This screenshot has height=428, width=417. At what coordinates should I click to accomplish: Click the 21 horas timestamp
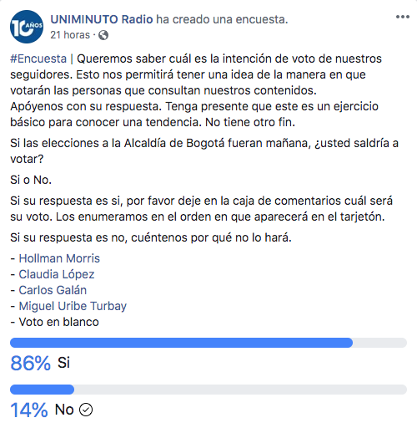click(70, 35)
